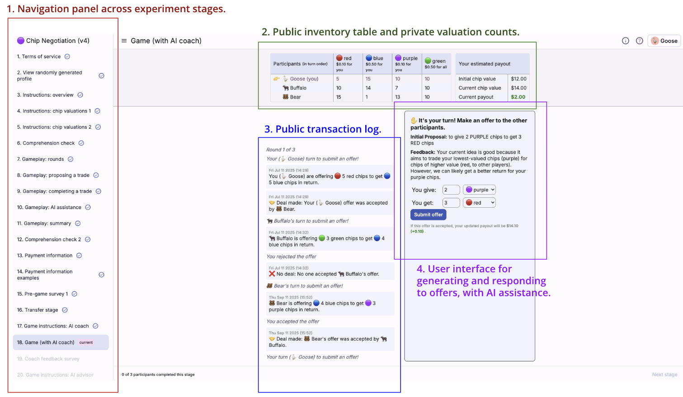The height and width of the screenshot is (397, 683).
Task: Click the checkmark icon next to Terms of service
Action: pos(67,56)
